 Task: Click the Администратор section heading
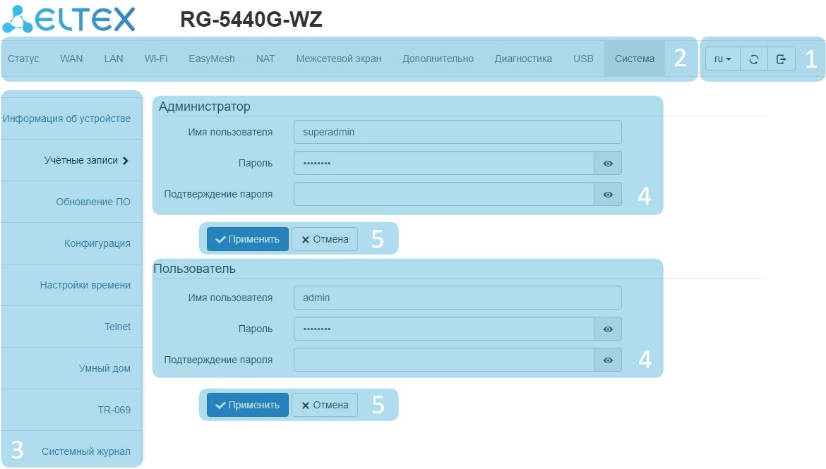tap(205, 107)
